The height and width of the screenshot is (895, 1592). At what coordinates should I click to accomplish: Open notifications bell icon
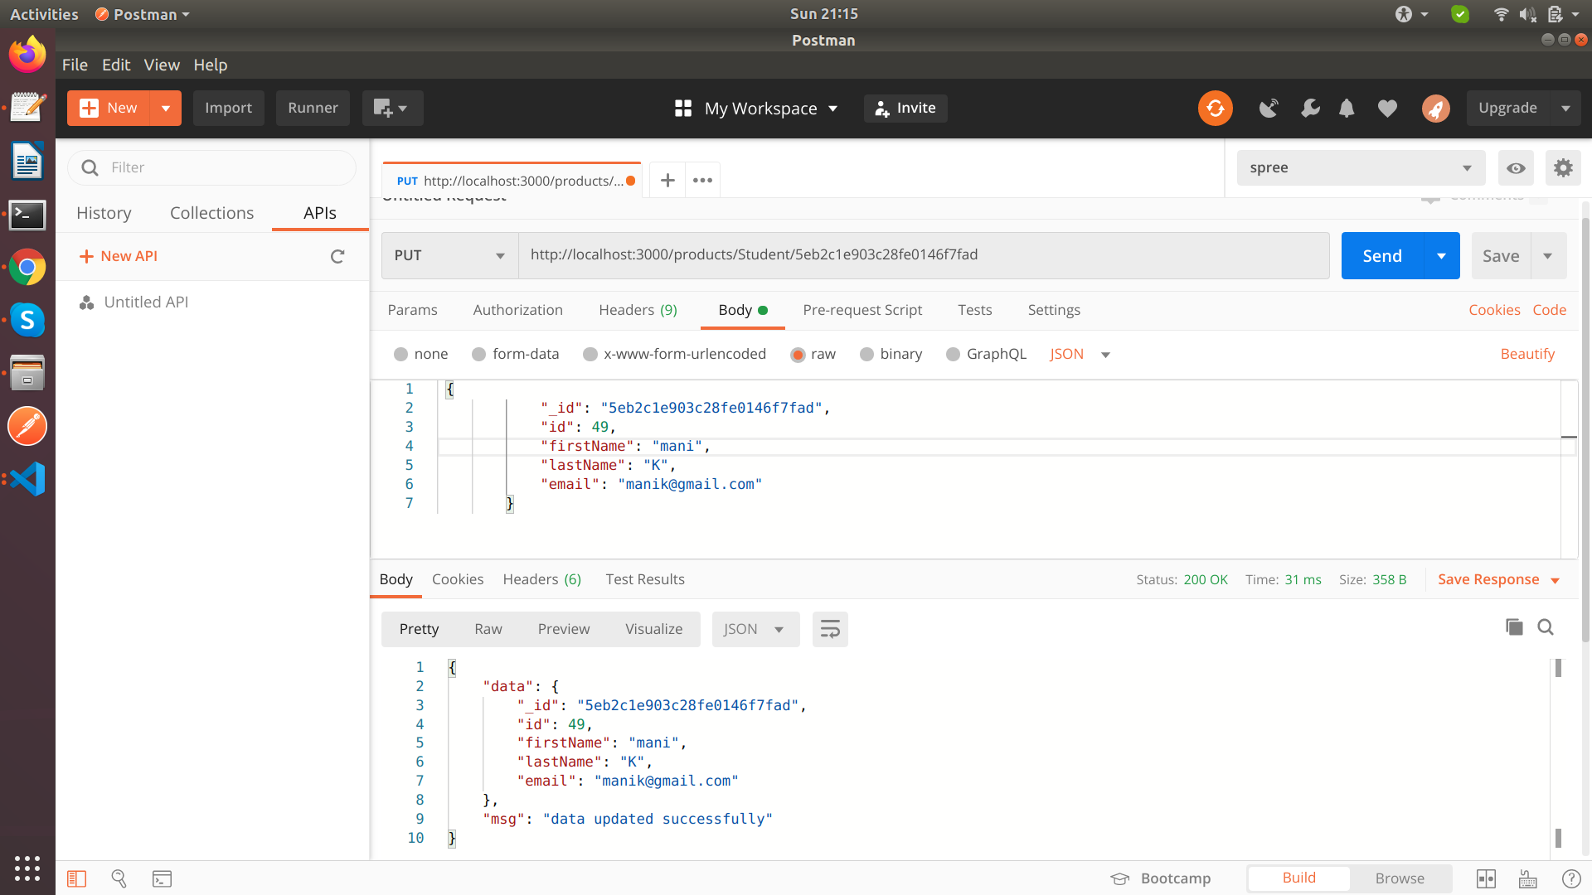point(1347,109)
